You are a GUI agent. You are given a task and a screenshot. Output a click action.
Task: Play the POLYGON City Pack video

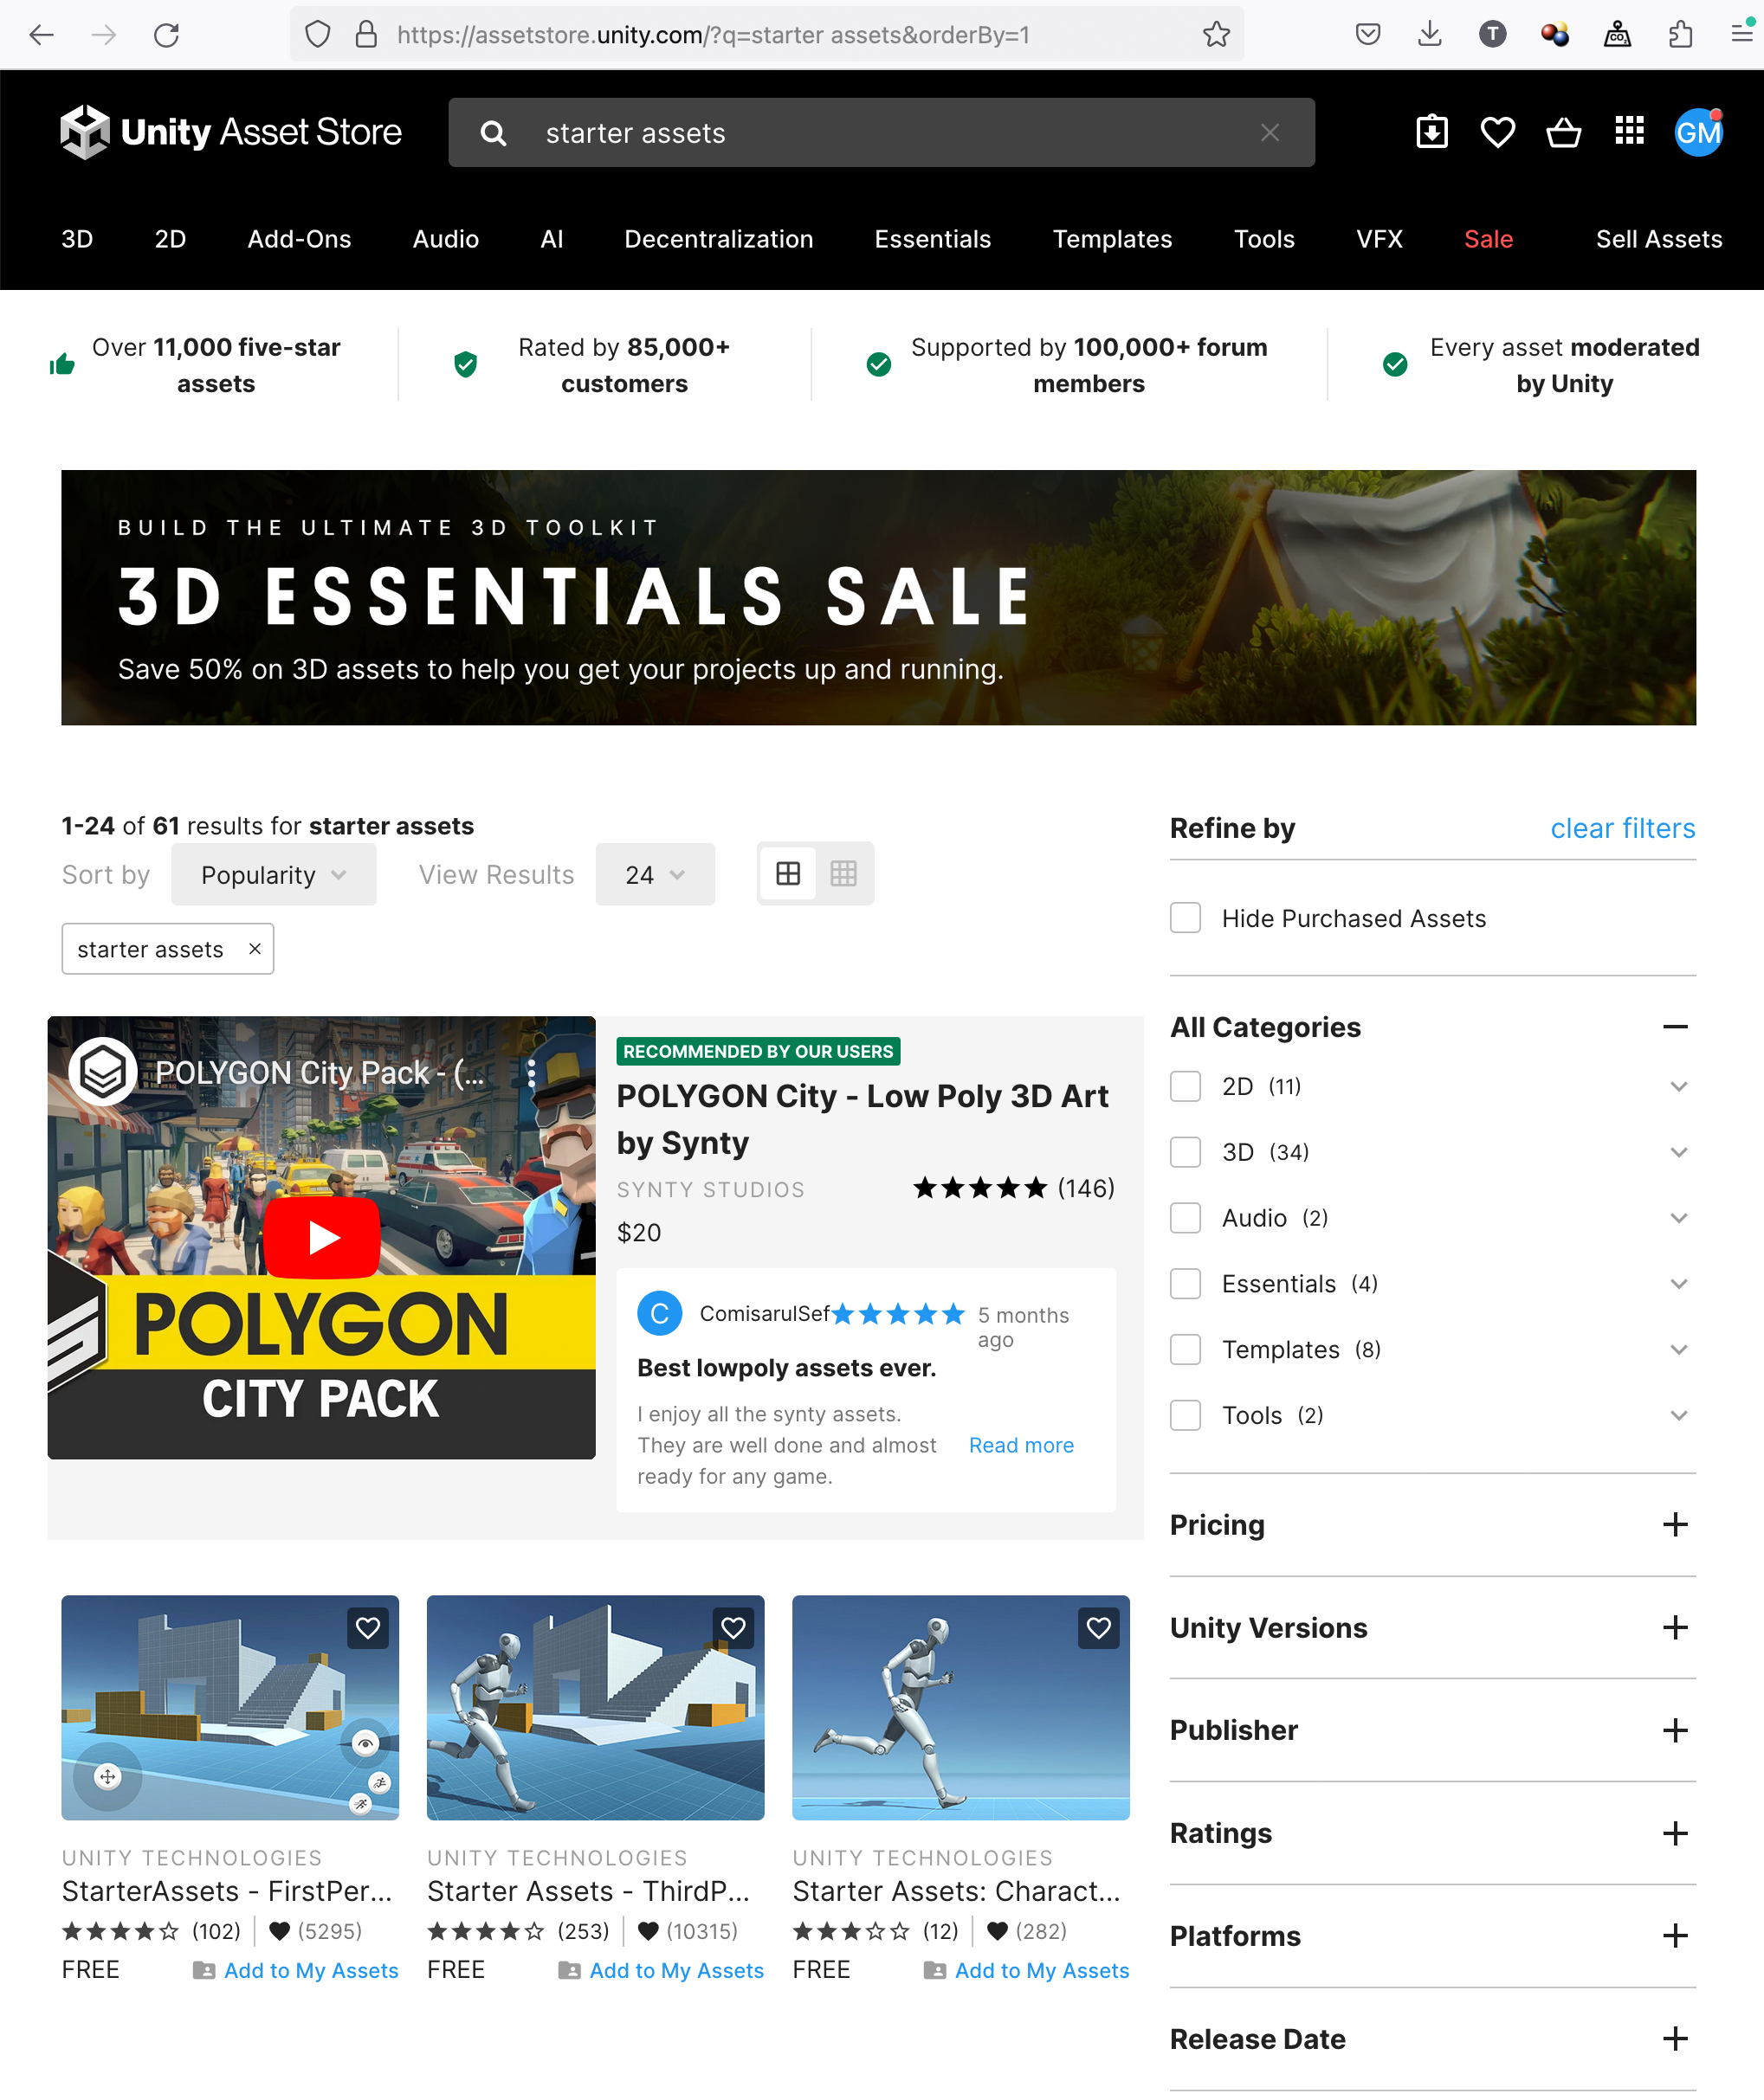322,1238
